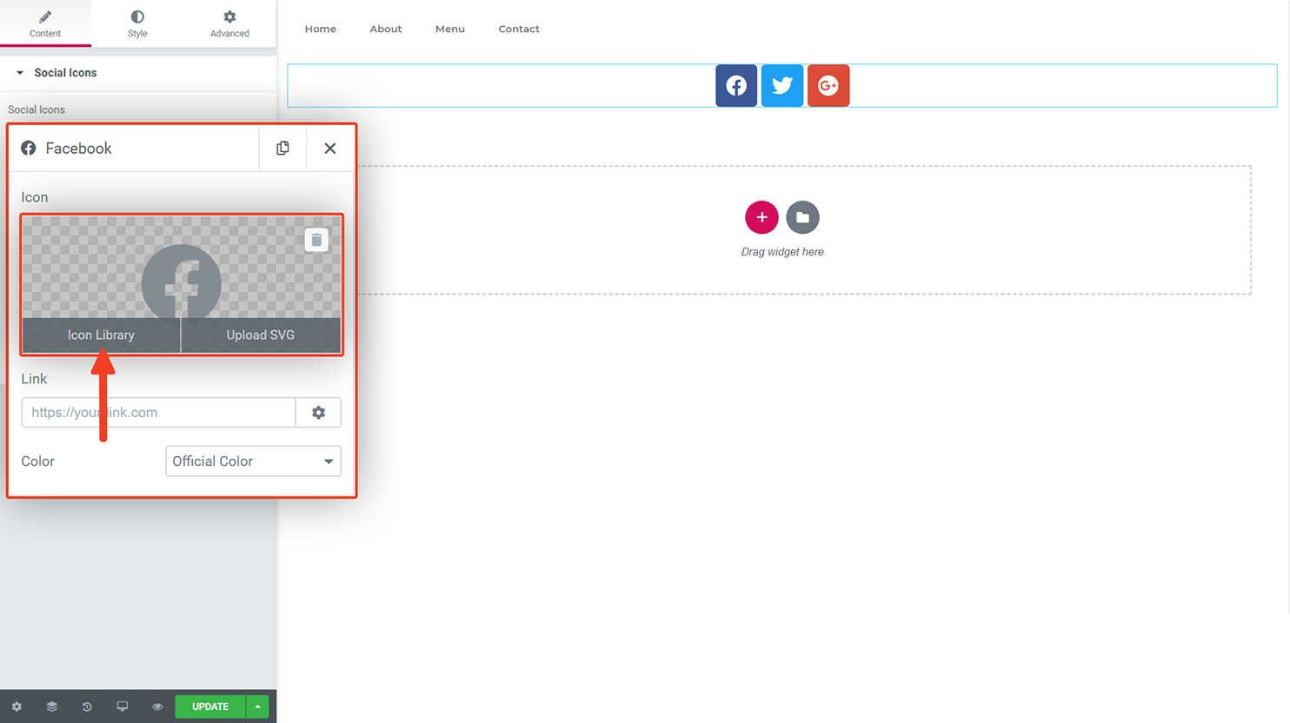The height and width of the screenshot is (723, 1290).
Task: Click the 'Link' field label
Action: point(34,379)
